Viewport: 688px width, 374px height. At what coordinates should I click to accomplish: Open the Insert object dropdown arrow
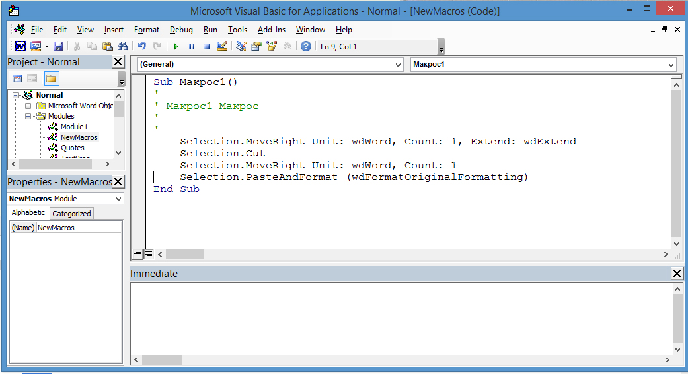[46, 46]
